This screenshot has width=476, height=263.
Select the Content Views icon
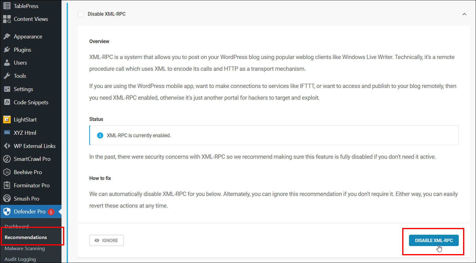tap(7, 19)
